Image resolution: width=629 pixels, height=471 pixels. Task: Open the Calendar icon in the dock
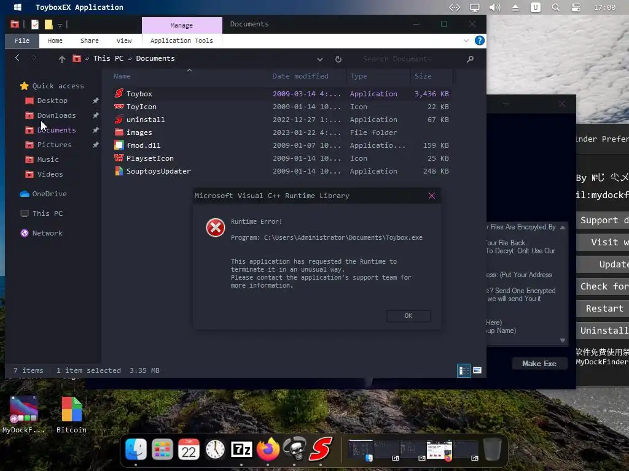pyautogui.click(x=189, y=449)
